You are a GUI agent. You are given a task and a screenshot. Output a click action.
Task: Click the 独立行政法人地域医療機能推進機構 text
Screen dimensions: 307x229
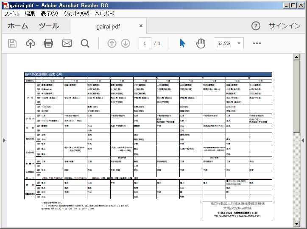(237, 204)
